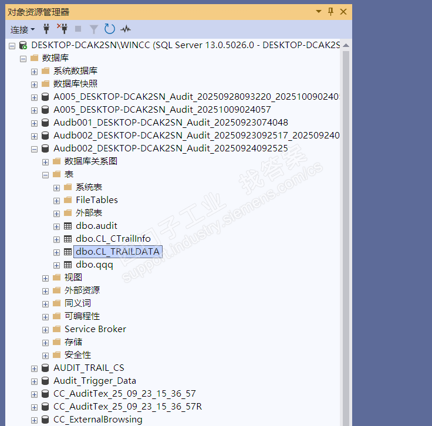Expand the 视图 folder
The height and width of the screenshot is (426, 432).
tap(45, 278)
